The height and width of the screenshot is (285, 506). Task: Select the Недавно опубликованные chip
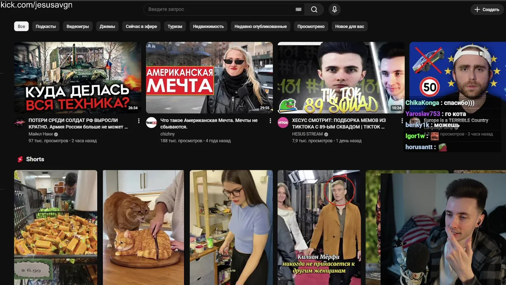pos(261,27)
